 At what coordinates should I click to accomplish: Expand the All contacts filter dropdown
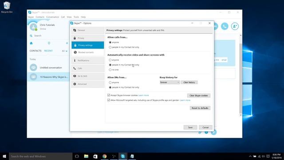(x=64, y=51)
